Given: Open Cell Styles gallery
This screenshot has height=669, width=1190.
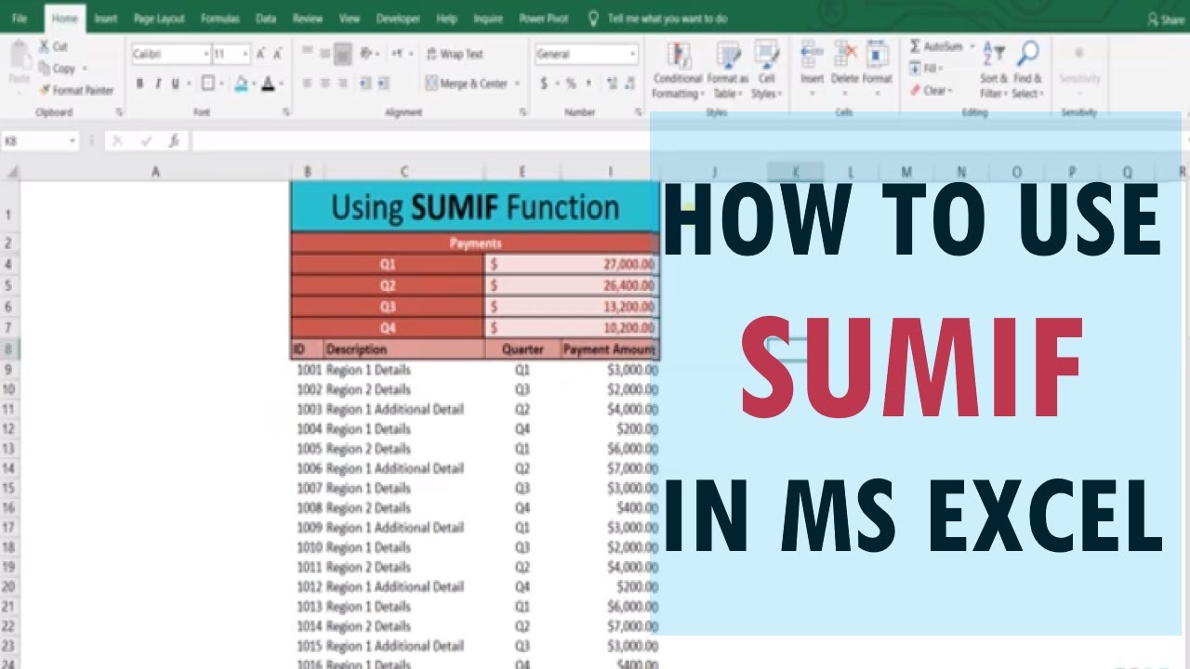Looking at the screenshot, I should pos(767,70).
